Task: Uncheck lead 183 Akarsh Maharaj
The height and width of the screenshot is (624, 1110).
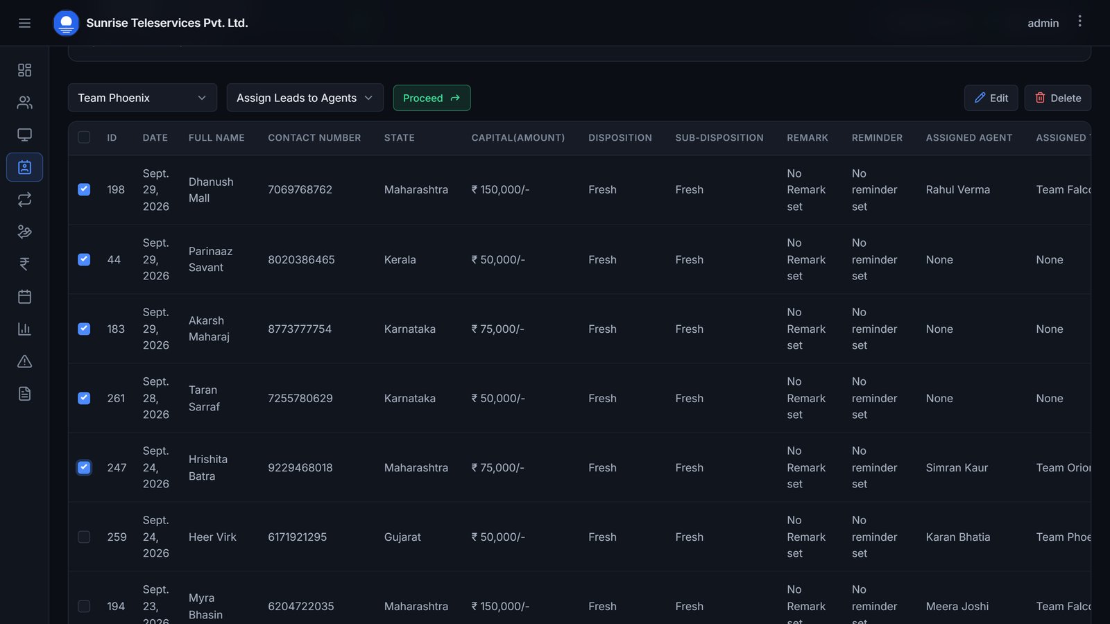Action: pos(84,329)
